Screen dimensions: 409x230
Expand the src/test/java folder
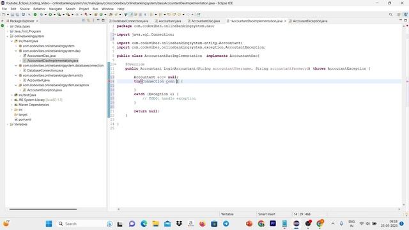click(12, 95)
